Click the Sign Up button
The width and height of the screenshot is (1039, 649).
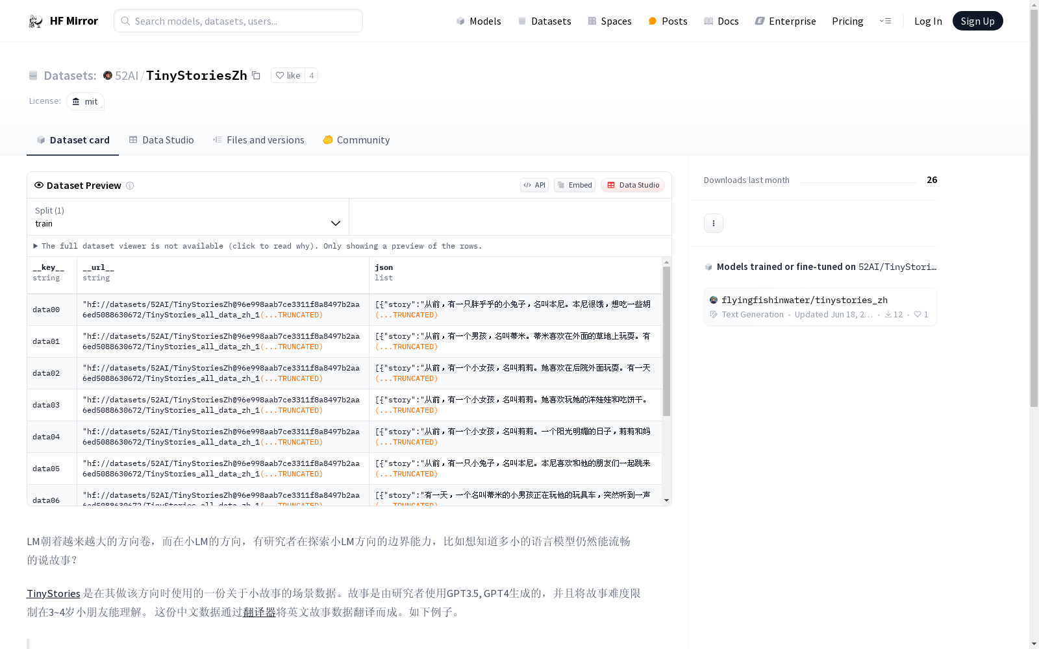pos(977,21)
